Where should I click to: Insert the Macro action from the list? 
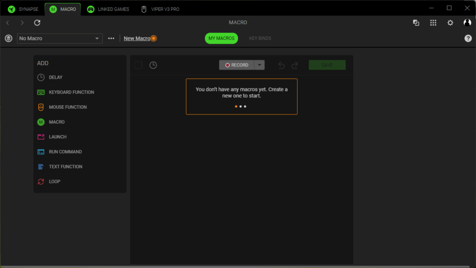(x=56, y=122)
